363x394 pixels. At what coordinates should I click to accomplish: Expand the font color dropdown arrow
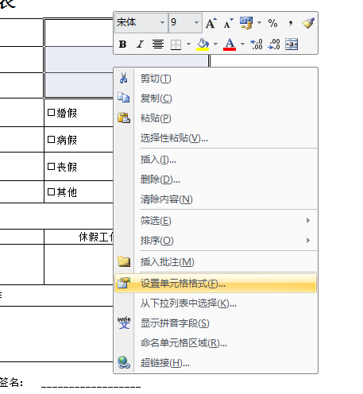click(x=242, y=44)
